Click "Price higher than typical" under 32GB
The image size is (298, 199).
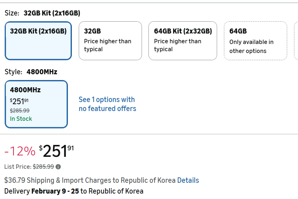[107, 45]
